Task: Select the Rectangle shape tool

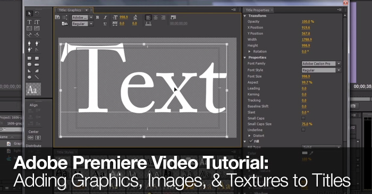Action: 29,58
